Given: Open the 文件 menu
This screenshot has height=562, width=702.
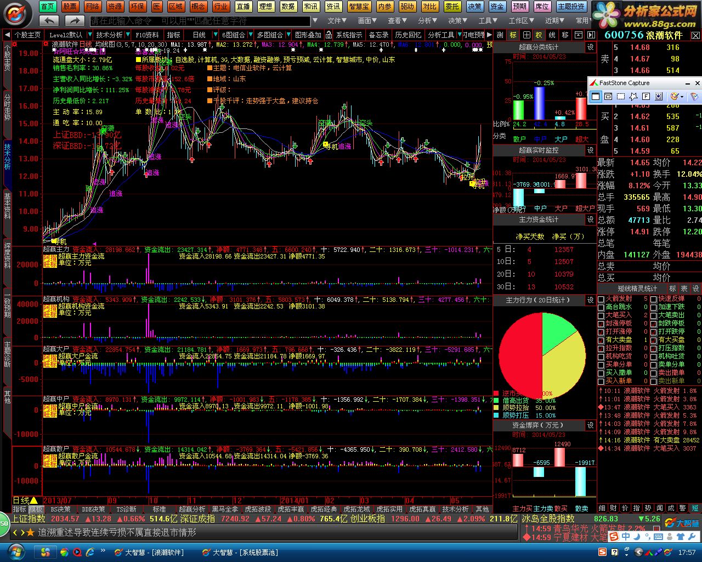Looking at the screenshot, I should coord(337,21).
